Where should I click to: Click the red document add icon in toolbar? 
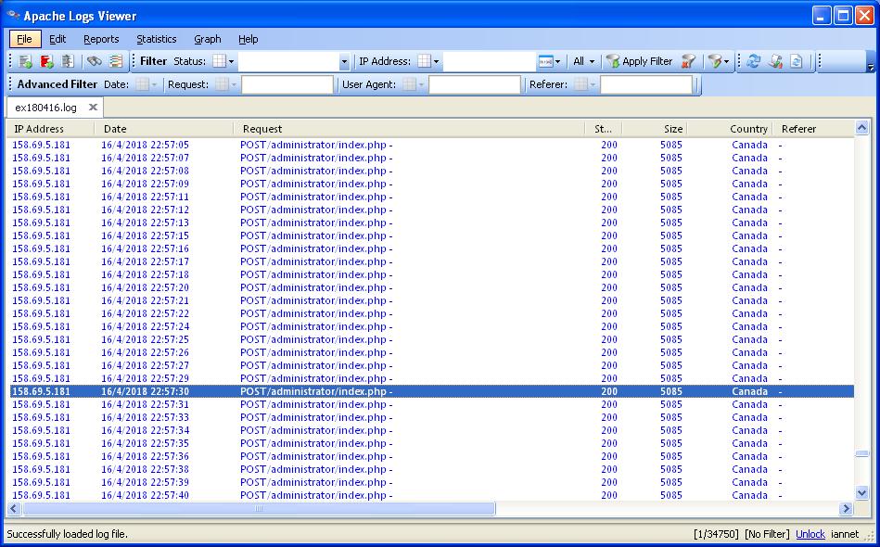coord(46,61)
